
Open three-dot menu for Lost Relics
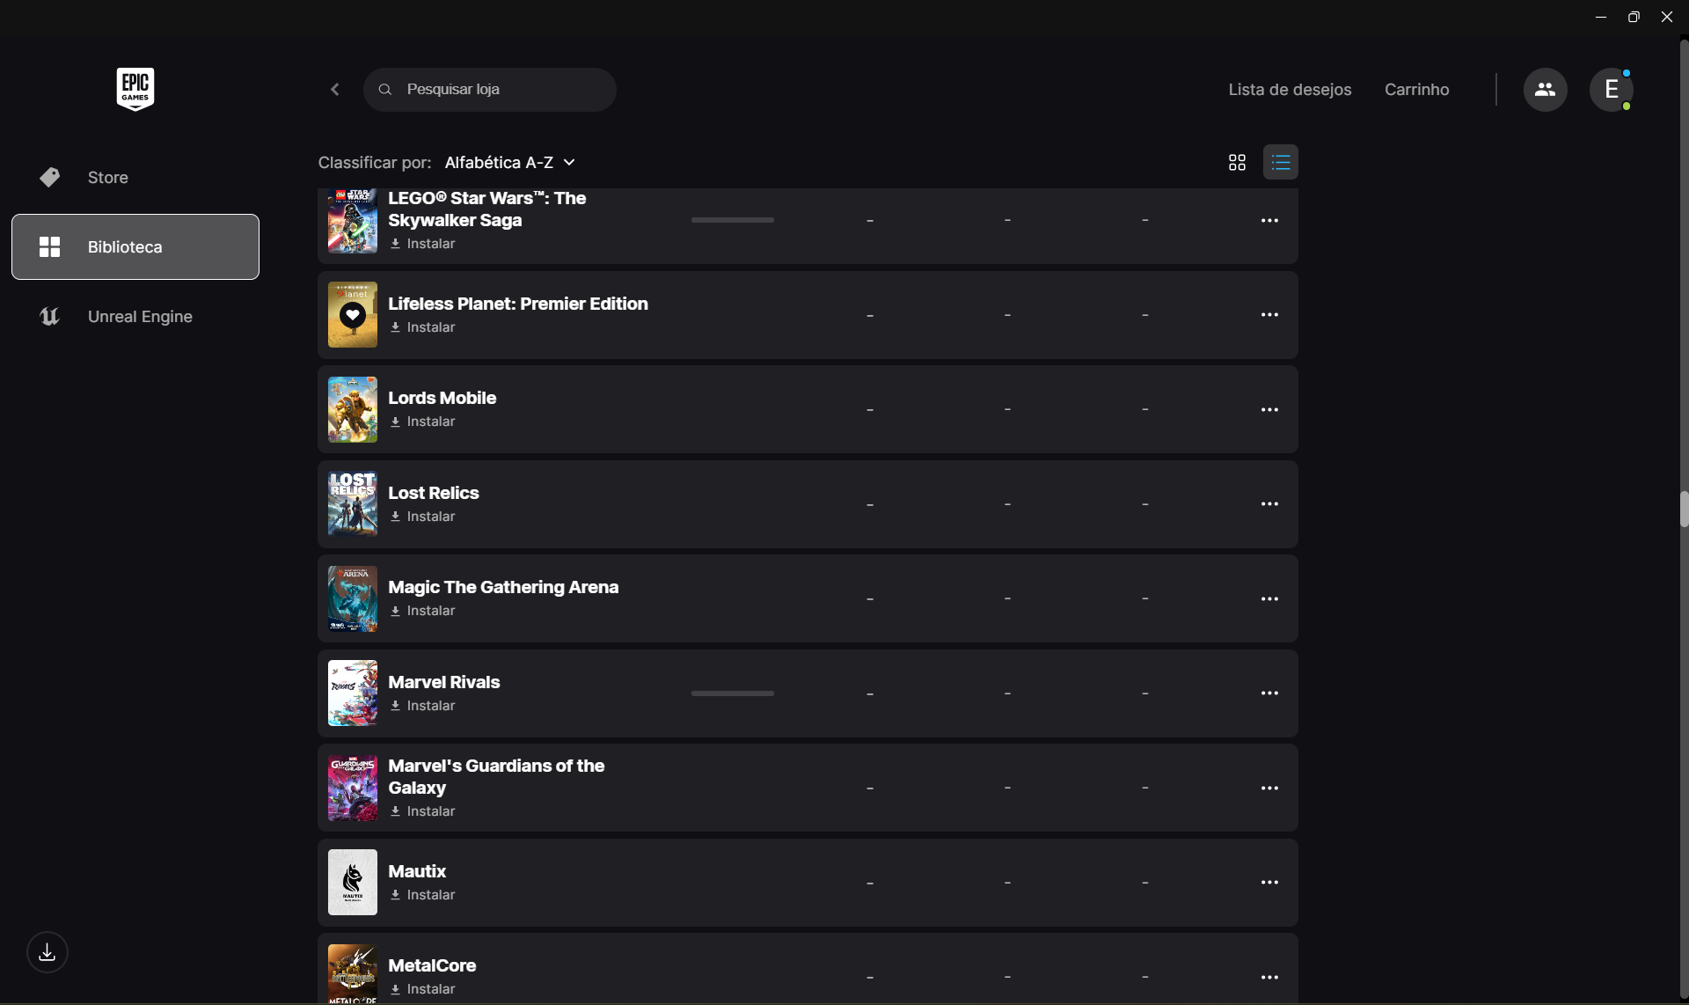pyautogui.click(x=1269, y=504)
